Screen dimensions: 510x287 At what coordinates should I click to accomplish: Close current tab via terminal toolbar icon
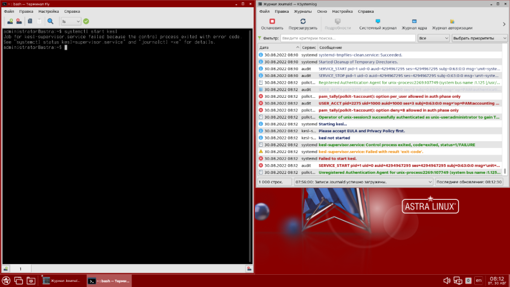pos(19,21)
